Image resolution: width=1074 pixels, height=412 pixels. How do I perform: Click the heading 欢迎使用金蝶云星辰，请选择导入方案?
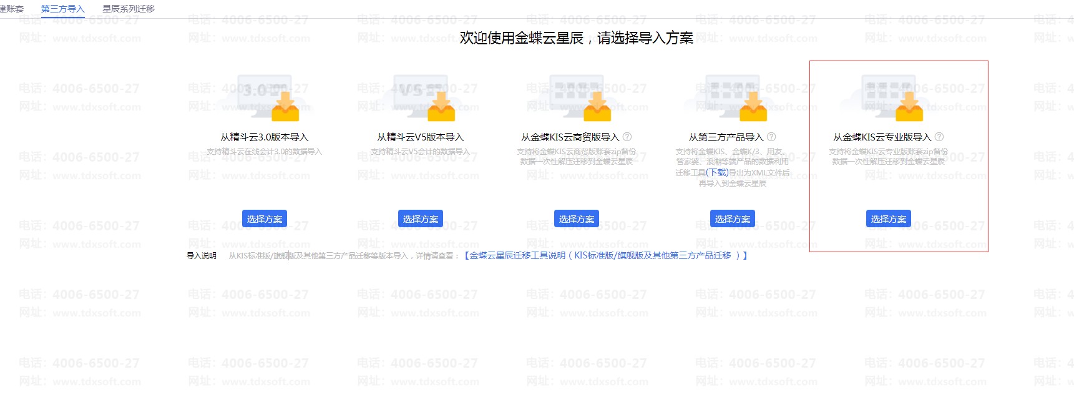[577, 38]
